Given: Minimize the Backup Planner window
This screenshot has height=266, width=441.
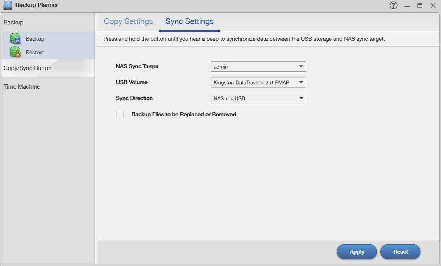Looking at the screenshot, I should 407,5.
